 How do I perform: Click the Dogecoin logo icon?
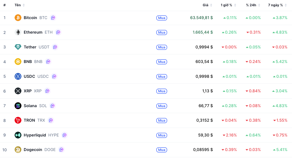[18, 150]
